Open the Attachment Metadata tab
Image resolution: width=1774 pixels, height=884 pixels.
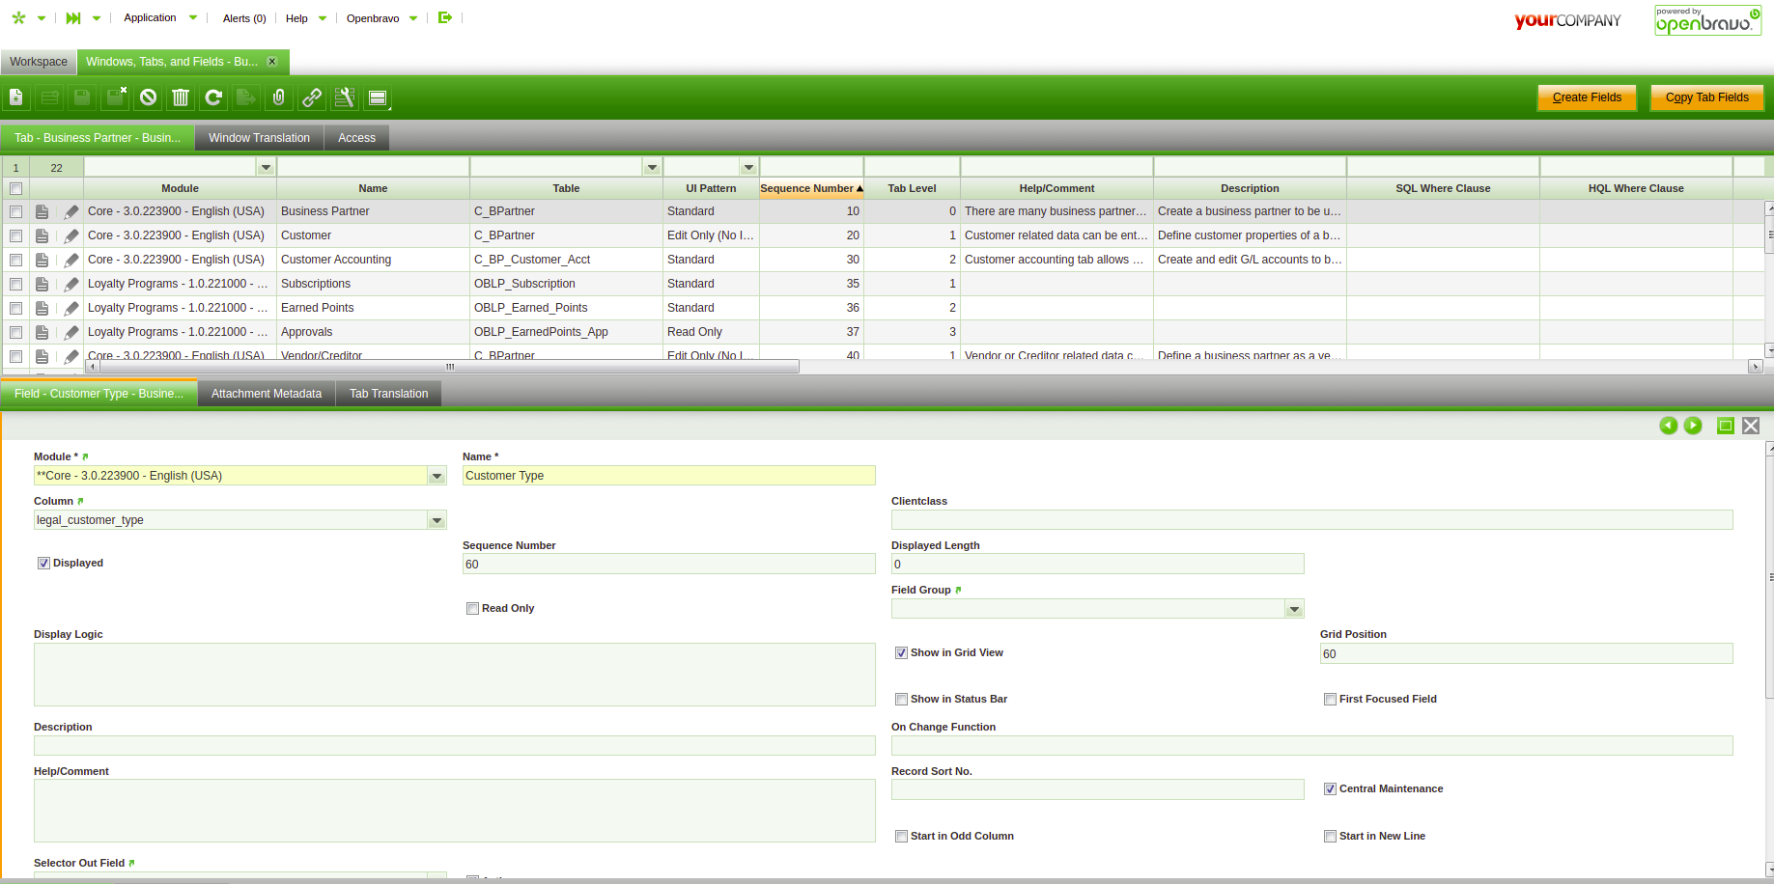click(267, 394)
